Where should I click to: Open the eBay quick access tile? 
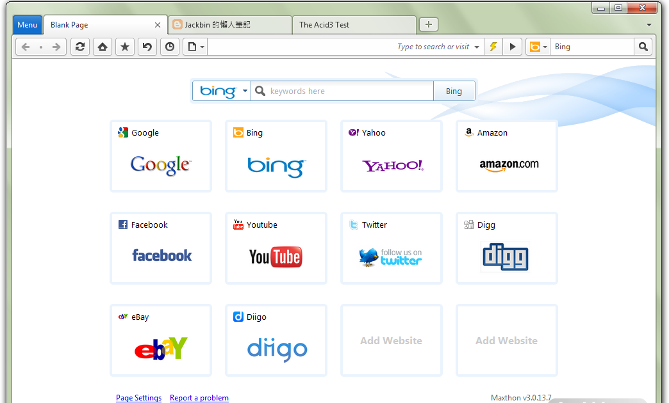coord(161,340)
